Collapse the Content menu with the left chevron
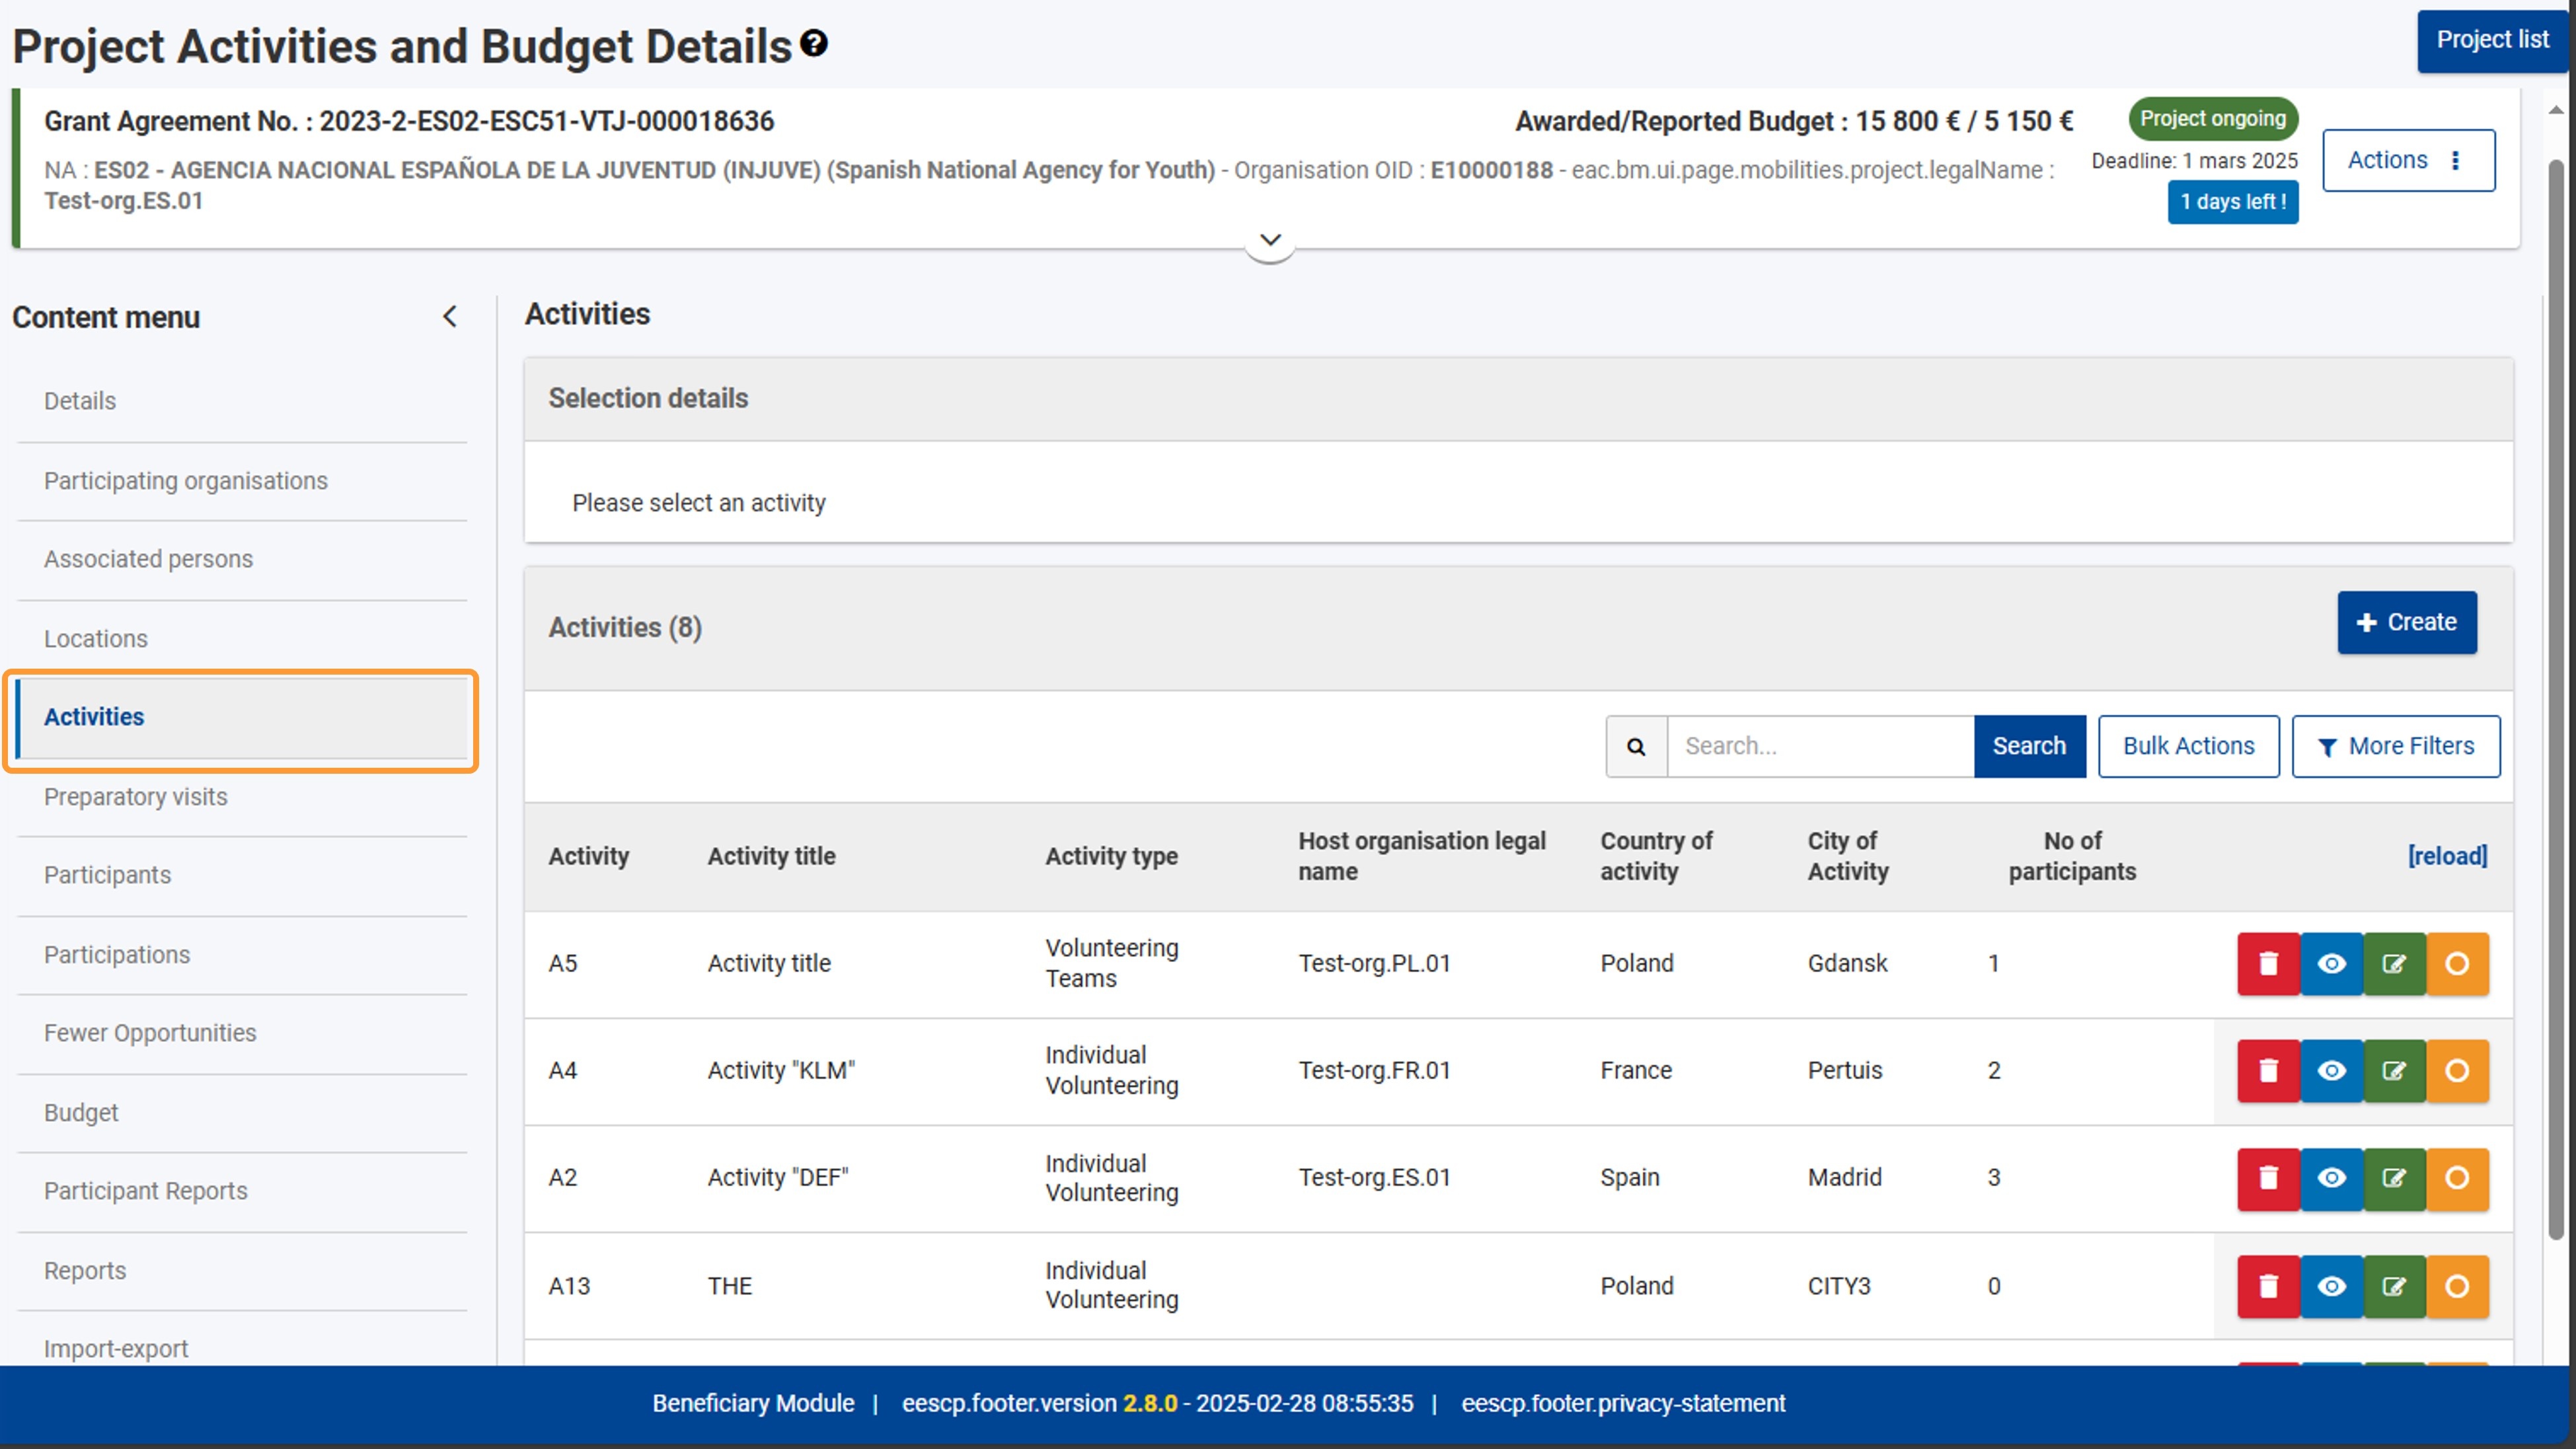Viewport: 2576px width, 1449px height. (x=450, y=317)
